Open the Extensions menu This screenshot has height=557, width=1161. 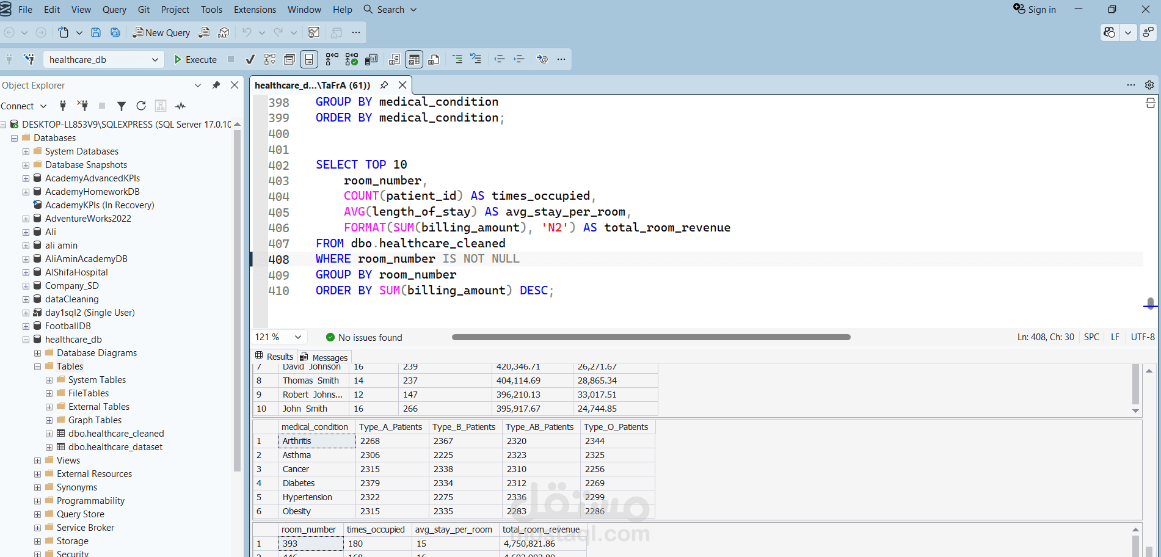pos(255,9)
